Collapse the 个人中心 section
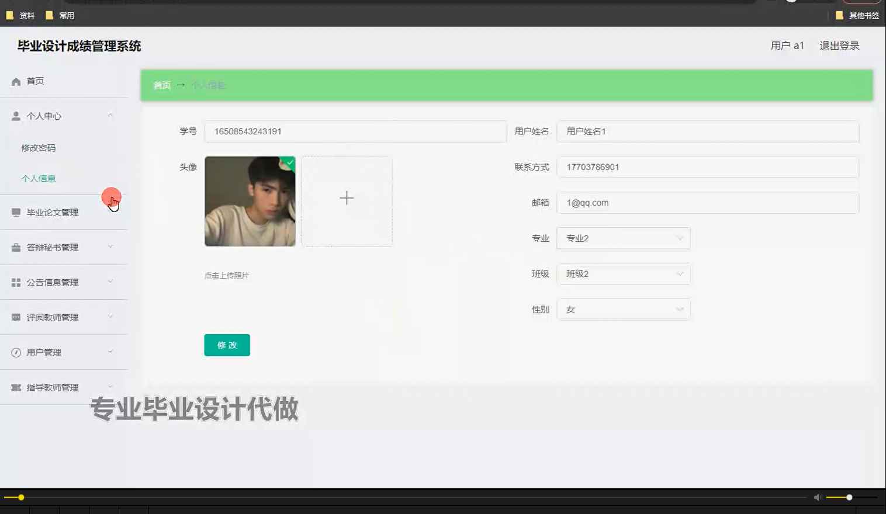886x514 pixels. (x=110, y=116)
